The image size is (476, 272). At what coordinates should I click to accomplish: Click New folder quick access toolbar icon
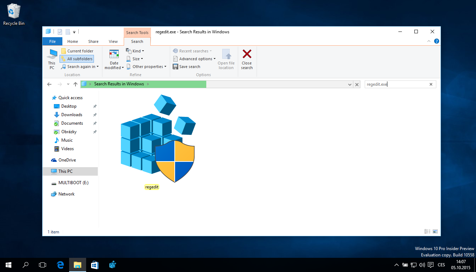point(67,32)
